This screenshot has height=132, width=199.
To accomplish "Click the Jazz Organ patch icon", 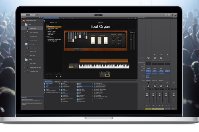I will point(27,63).
